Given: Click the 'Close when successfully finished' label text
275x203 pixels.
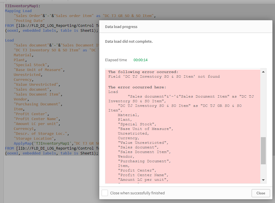Looking at the screenshot, I should pos(137,193).
